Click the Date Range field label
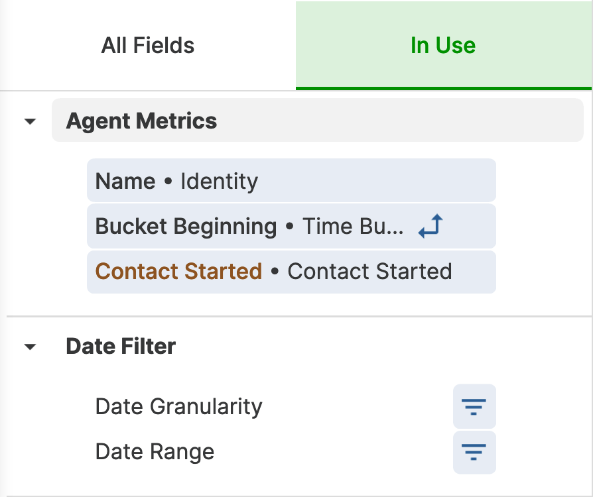The width and height of the screenshot is (593, 497). pos(155,452)
